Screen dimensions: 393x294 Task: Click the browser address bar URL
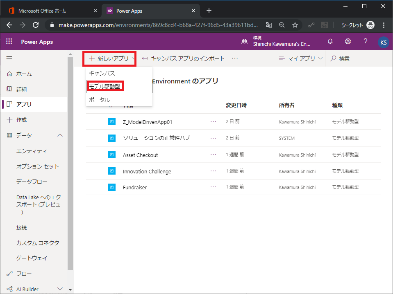tap(158, 25)
